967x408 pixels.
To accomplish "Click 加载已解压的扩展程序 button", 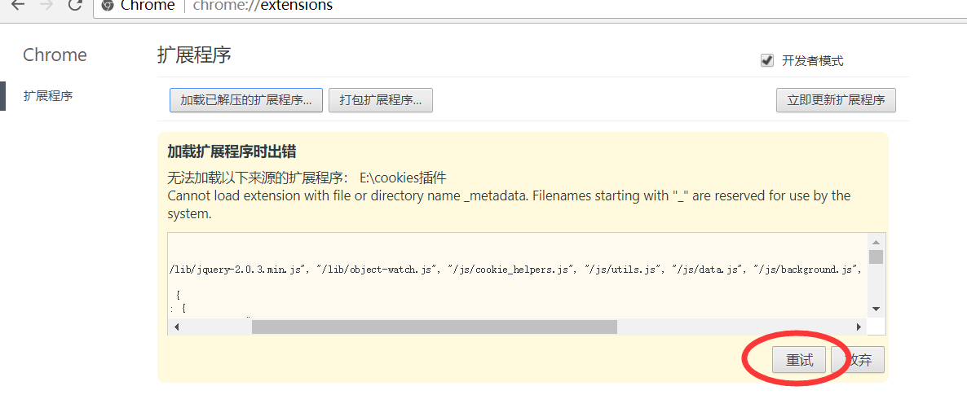I will coord(246,100).
